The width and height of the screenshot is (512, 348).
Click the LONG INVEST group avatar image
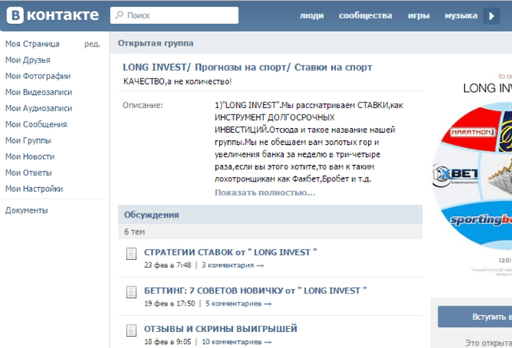tap(472, 174)
